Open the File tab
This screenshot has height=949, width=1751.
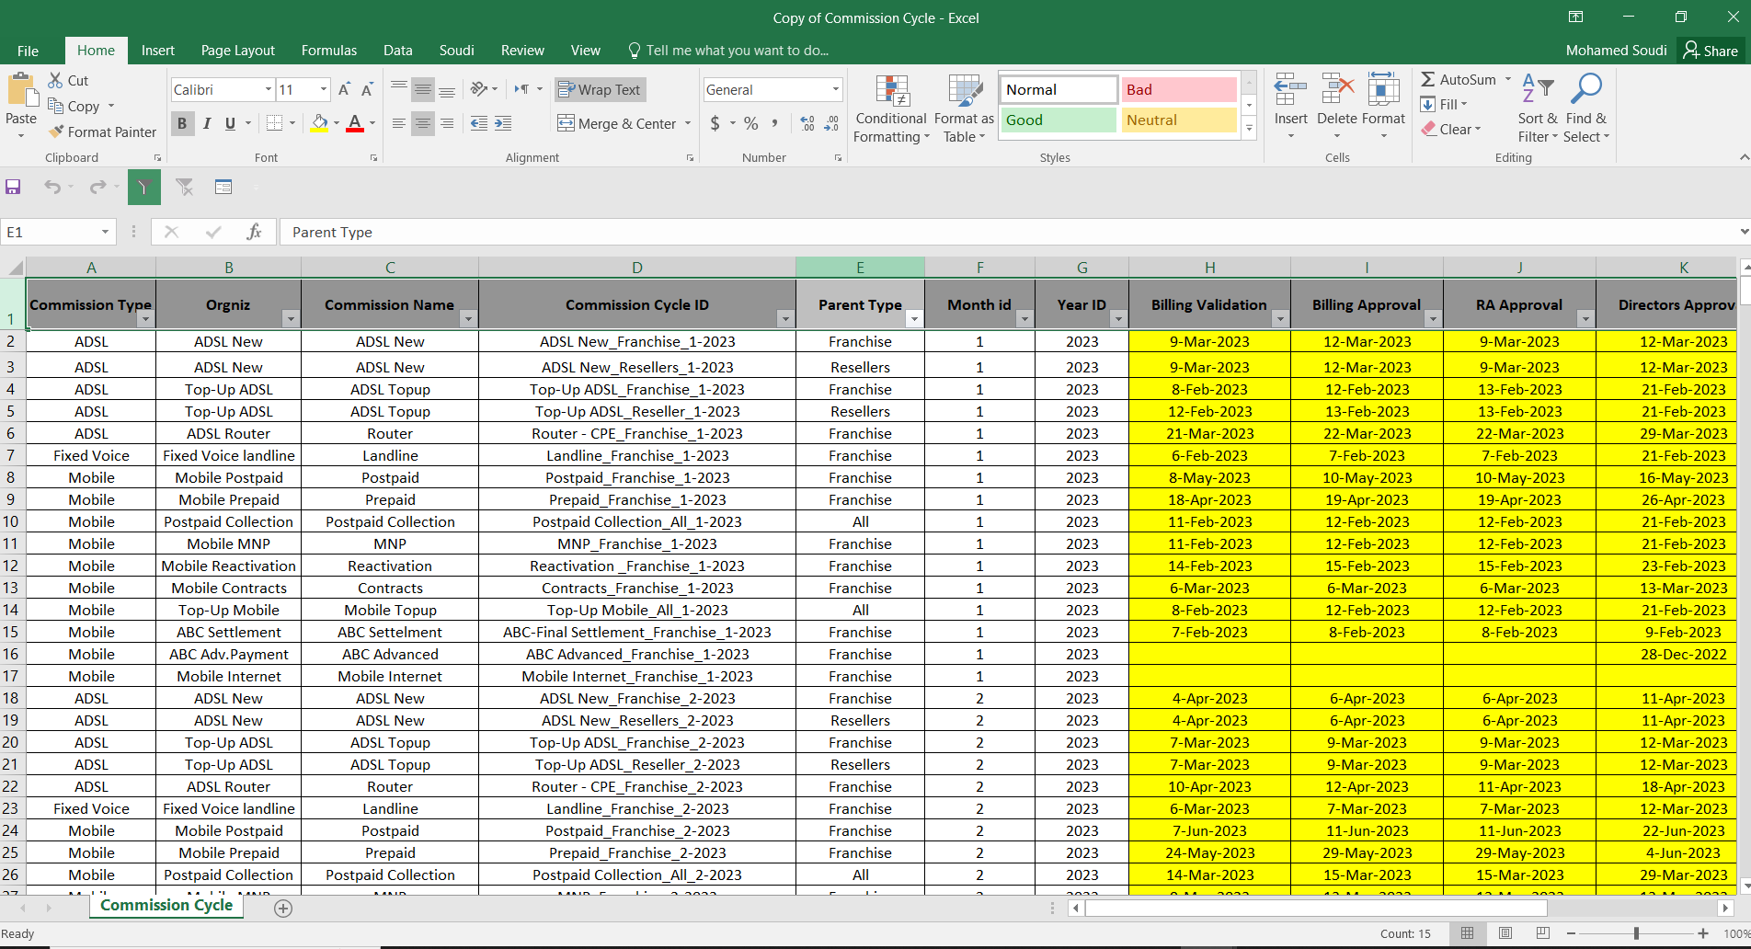coord(28,51)
